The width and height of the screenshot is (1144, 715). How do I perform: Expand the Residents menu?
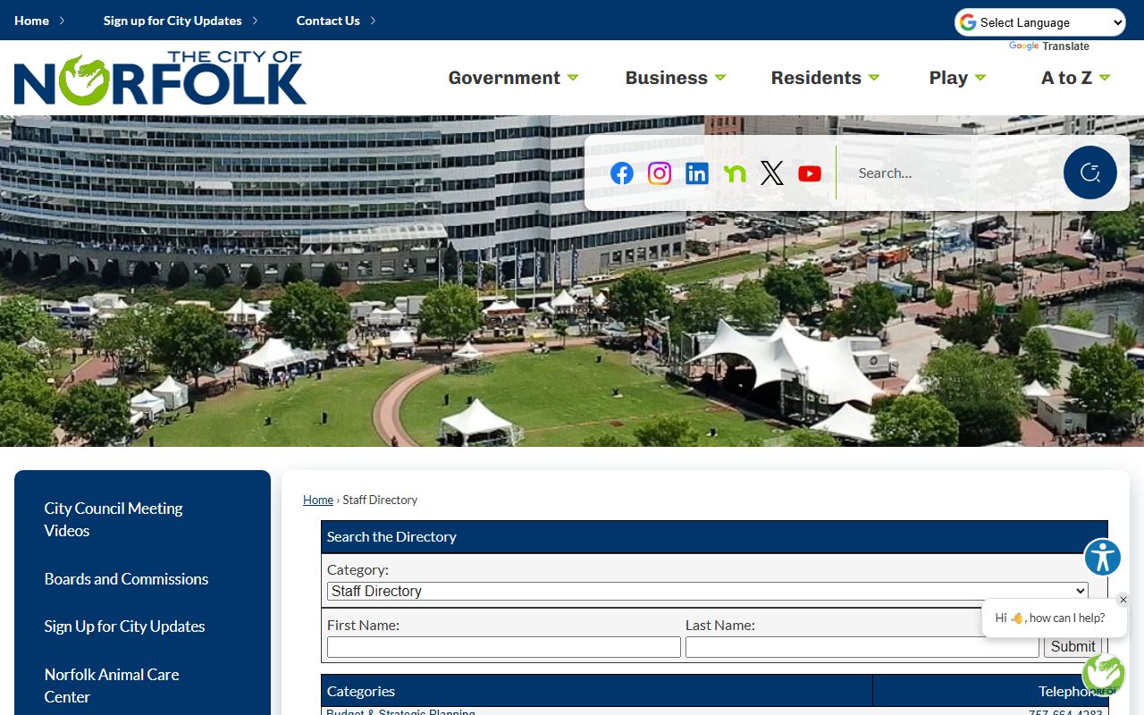click(826, 78)
